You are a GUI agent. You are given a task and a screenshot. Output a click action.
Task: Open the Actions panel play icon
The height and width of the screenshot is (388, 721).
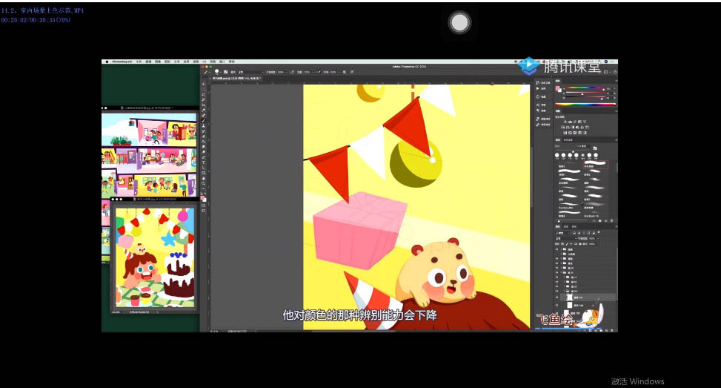538,88
